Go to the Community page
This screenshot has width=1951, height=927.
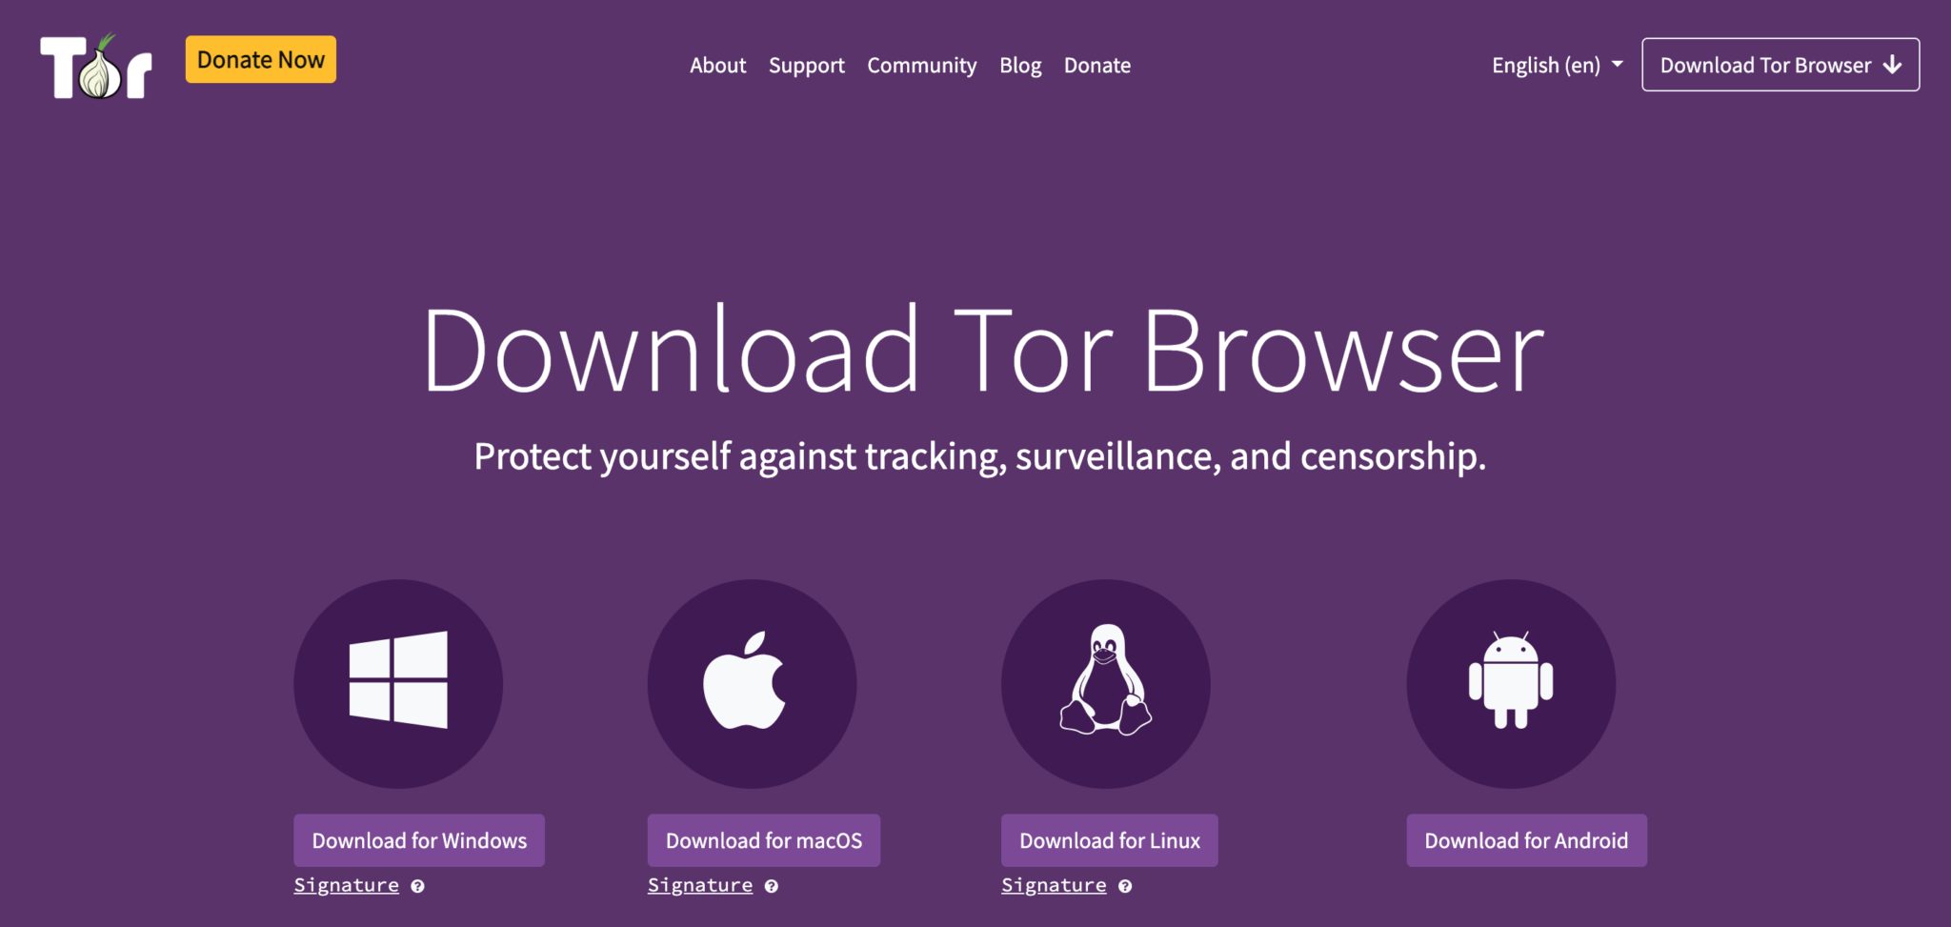(921, 65)
